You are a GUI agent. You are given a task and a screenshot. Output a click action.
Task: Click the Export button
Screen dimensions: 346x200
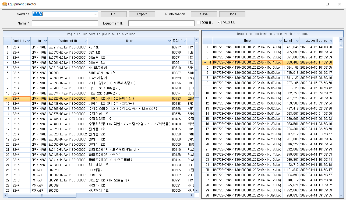(142, 14)
